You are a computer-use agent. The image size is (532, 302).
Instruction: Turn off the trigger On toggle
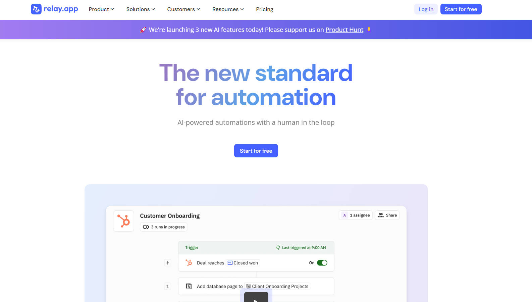[322, 263]
